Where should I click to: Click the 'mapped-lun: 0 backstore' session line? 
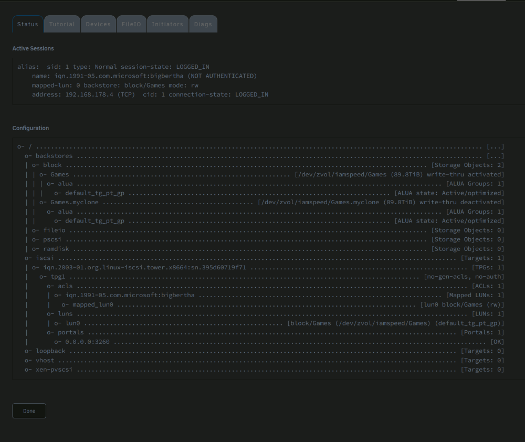click(115, 86)
